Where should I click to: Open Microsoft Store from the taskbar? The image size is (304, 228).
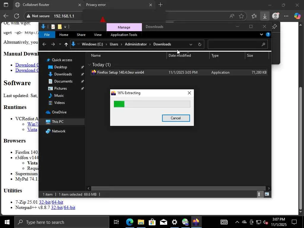pos(152,222)
